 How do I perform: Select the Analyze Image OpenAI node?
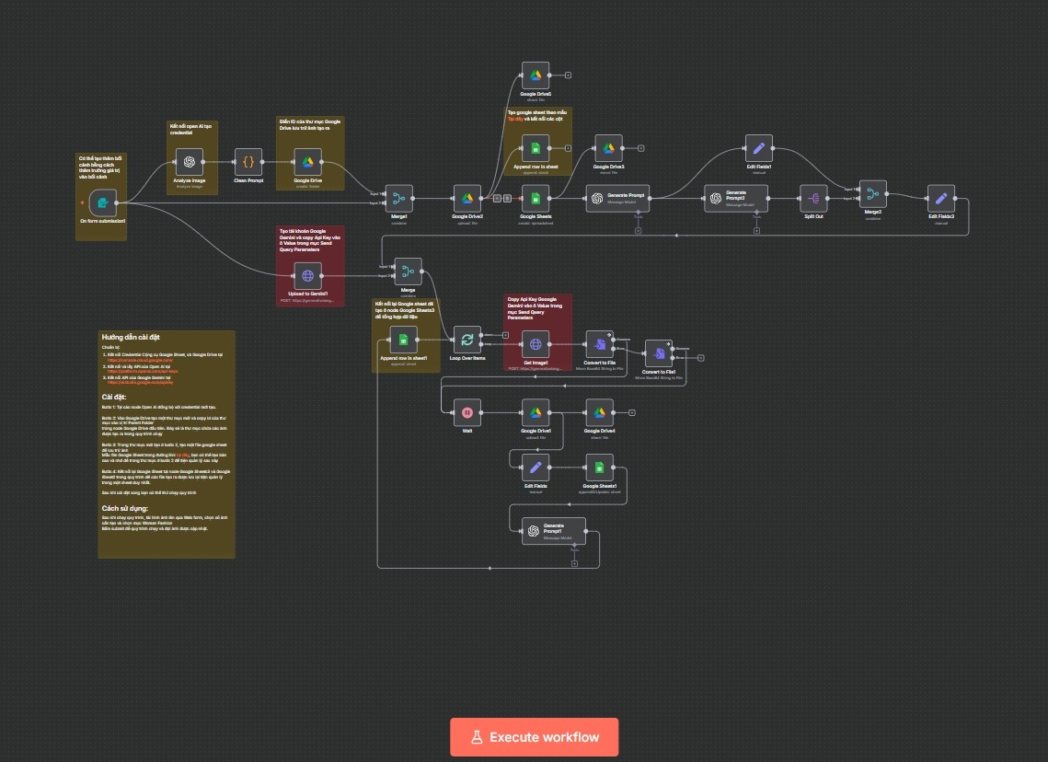click(x=190, y=162)
